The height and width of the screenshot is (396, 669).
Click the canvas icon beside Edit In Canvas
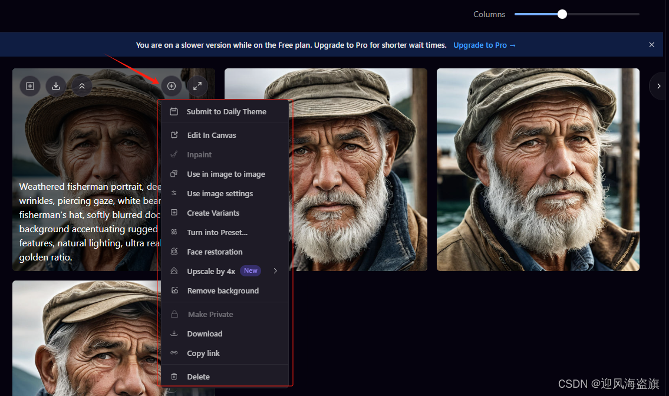tap(174, 135)
